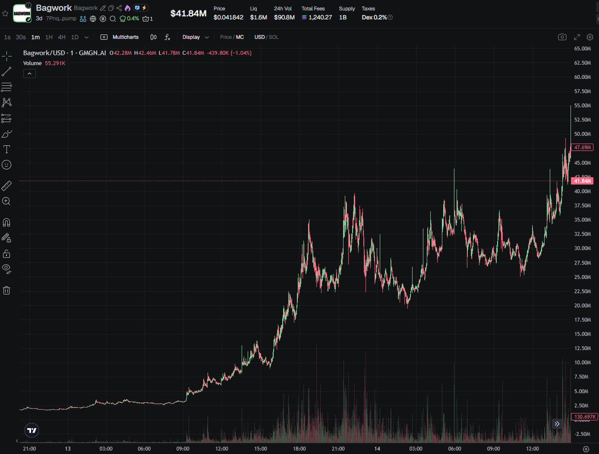Switch to the 4H timeframe
Image resolution: width=599 pixels, height=454 pixels.
point(61,37)
